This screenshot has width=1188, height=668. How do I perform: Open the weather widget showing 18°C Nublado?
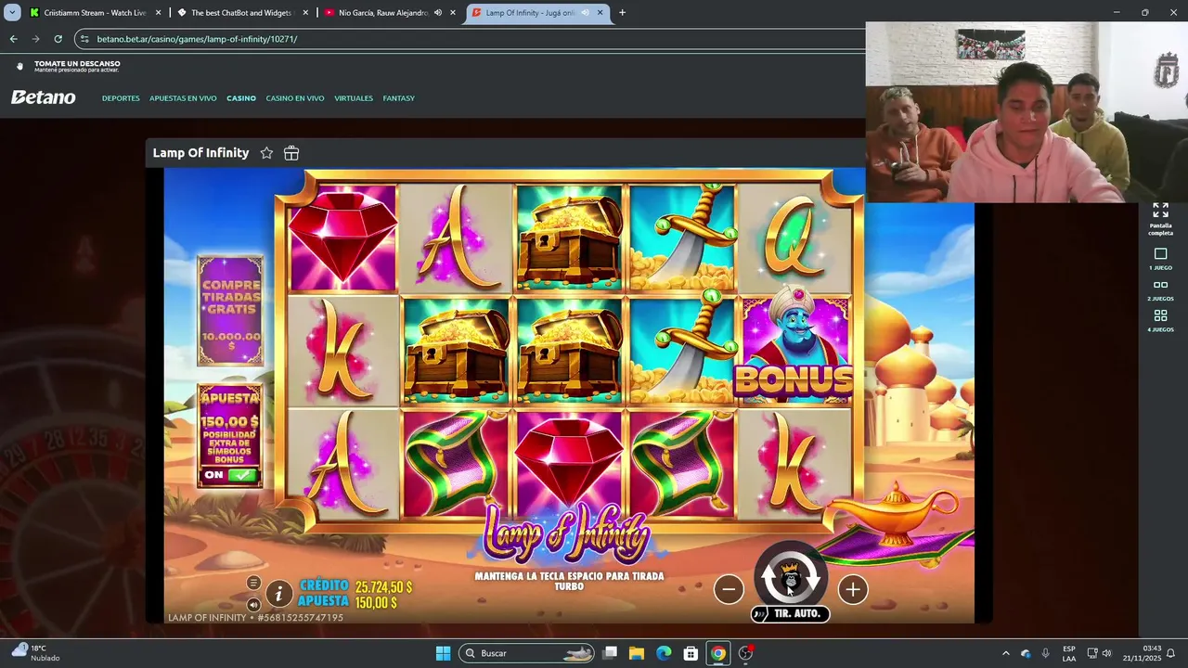coord(37,653)
